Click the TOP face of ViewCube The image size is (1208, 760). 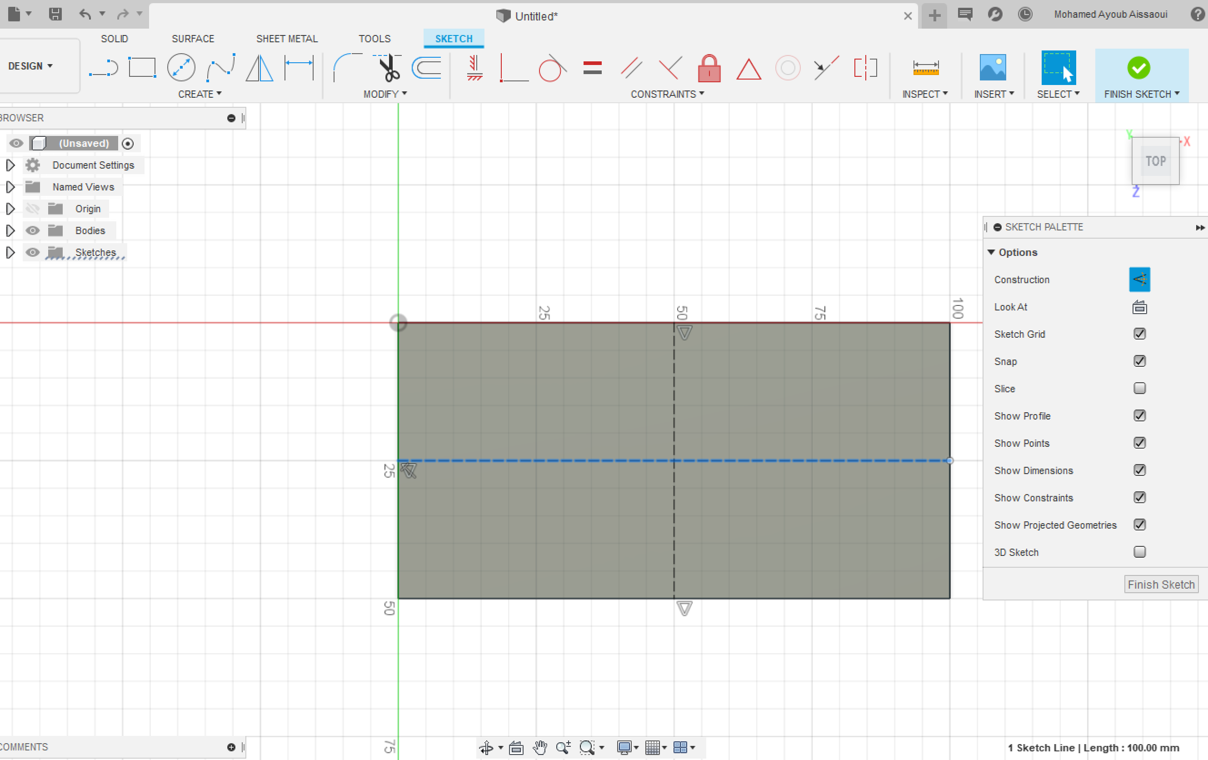(1155, 161)
